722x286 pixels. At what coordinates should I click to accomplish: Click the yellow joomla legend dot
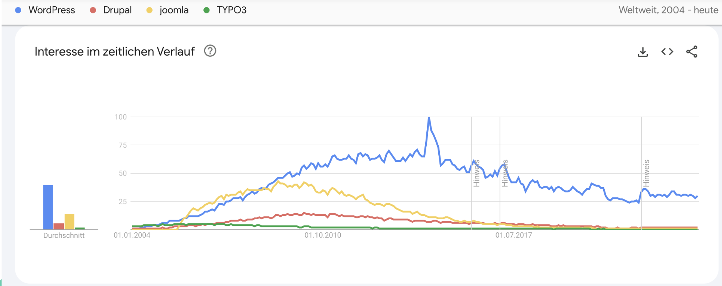(150, 10)
